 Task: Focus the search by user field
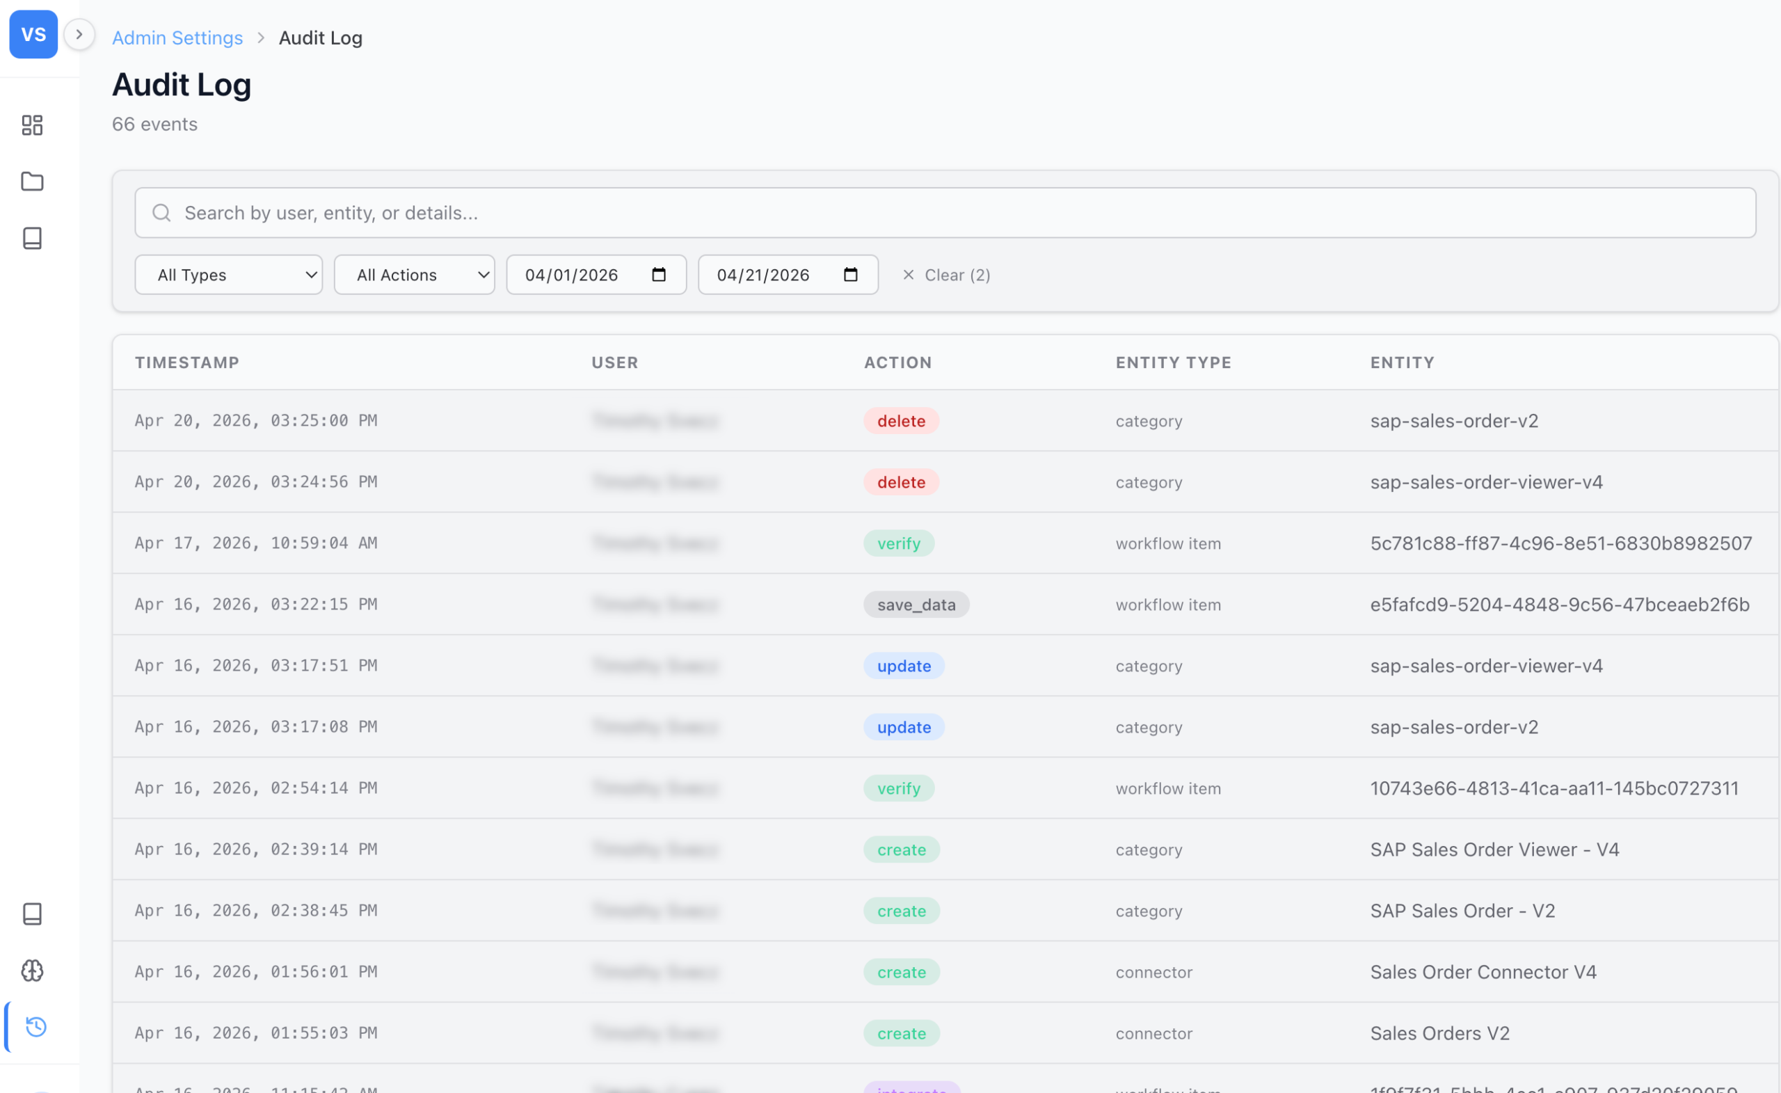tap(945, 212)
